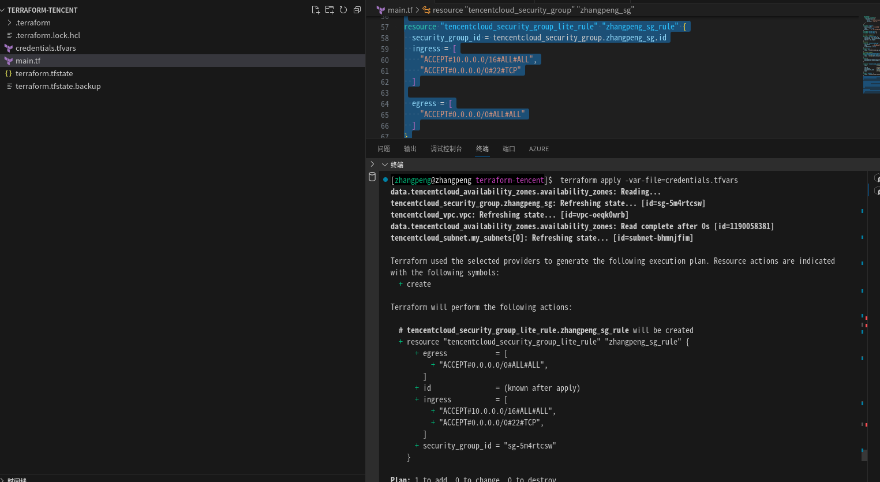
Task: Open terraform.tfstate file
Action: (44, 73)
